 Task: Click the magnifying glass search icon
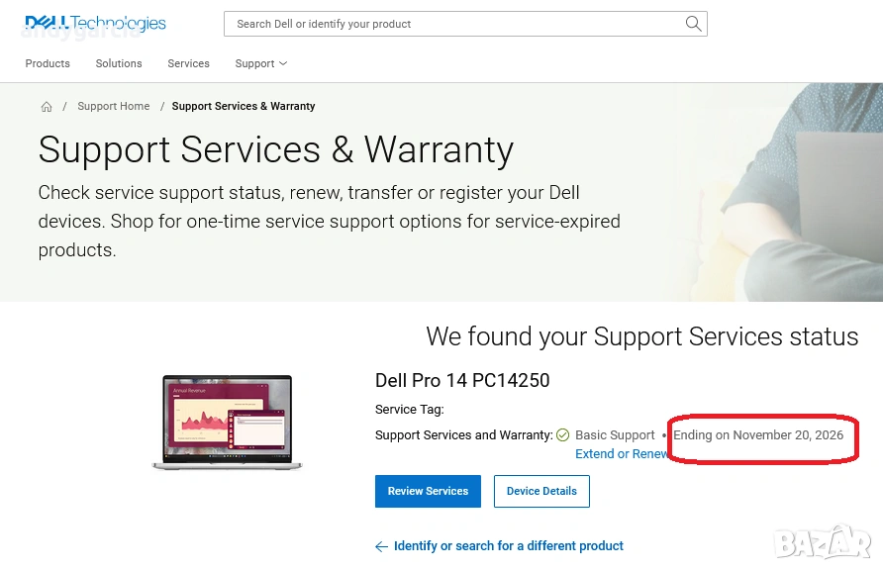(693, 24)
